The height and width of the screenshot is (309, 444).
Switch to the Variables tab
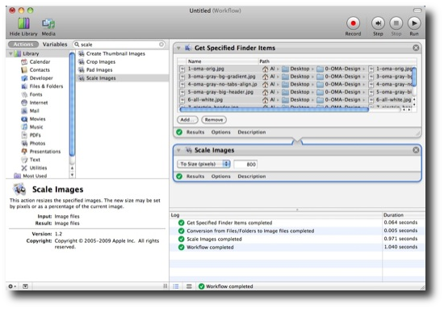[55, 44]
